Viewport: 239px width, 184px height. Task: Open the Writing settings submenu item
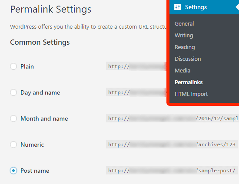pyautogui.click(x=184, y=36)
